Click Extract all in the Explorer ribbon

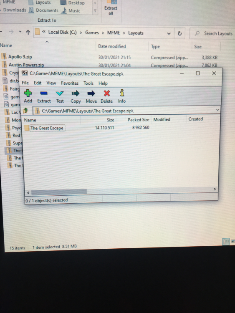pyautogui.click(x=111, y=8)
